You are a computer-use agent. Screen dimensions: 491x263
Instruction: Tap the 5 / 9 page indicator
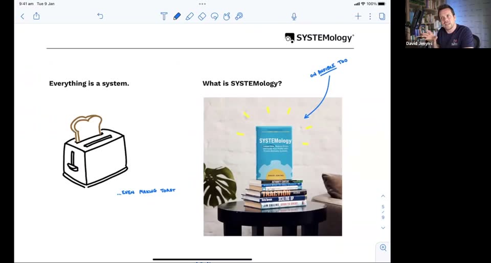pyautogui.click(x=383, y=212)
